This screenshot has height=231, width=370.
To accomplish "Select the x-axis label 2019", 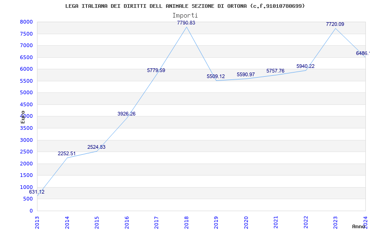I will (x=216, y=223).
